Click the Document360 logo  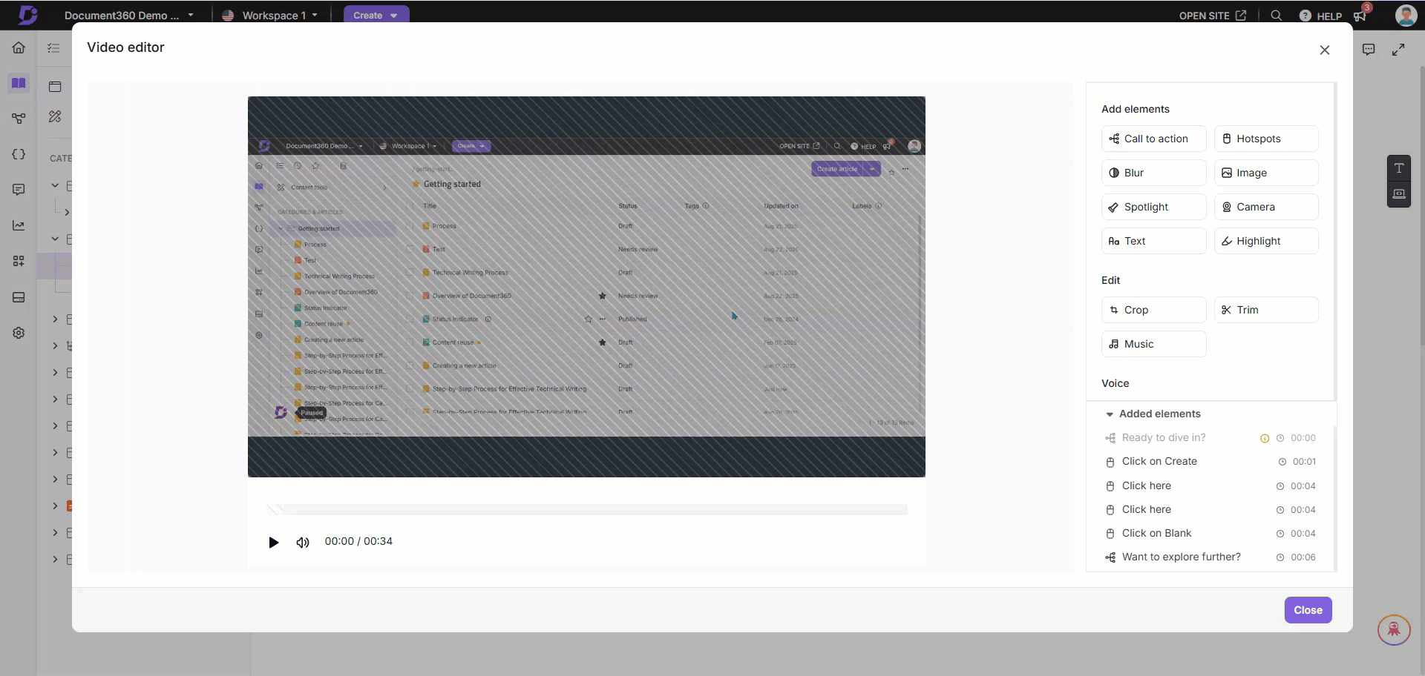click(27, 15)
